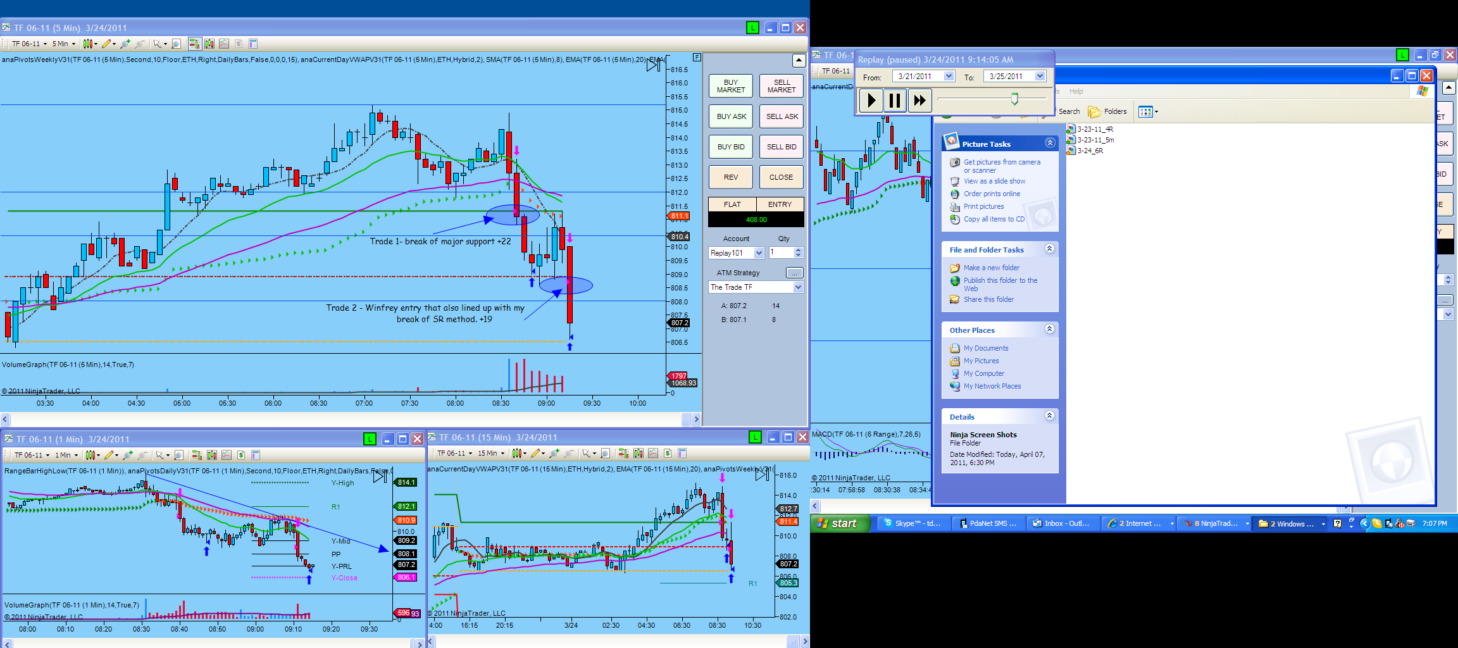
Task: Open the 5 Min interval dropdown
Action: click(x=63, y=44)
